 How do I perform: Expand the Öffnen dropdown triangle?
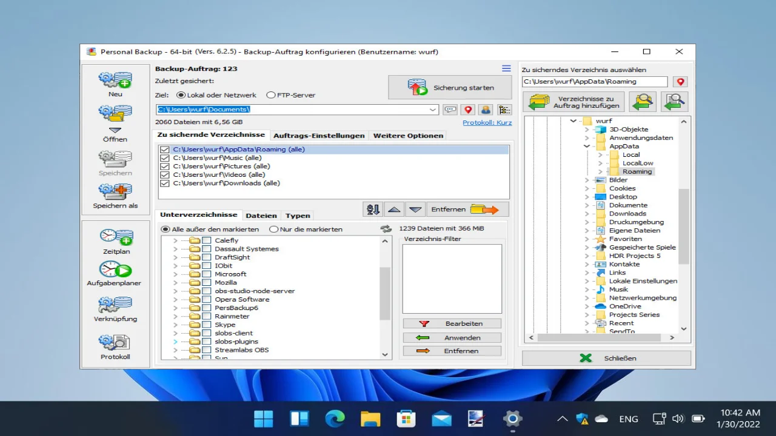click(x=115, y=130)
